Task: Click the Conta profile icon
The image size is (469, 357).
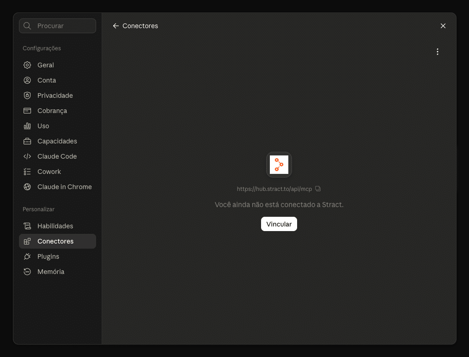Action: pos(27,80)
